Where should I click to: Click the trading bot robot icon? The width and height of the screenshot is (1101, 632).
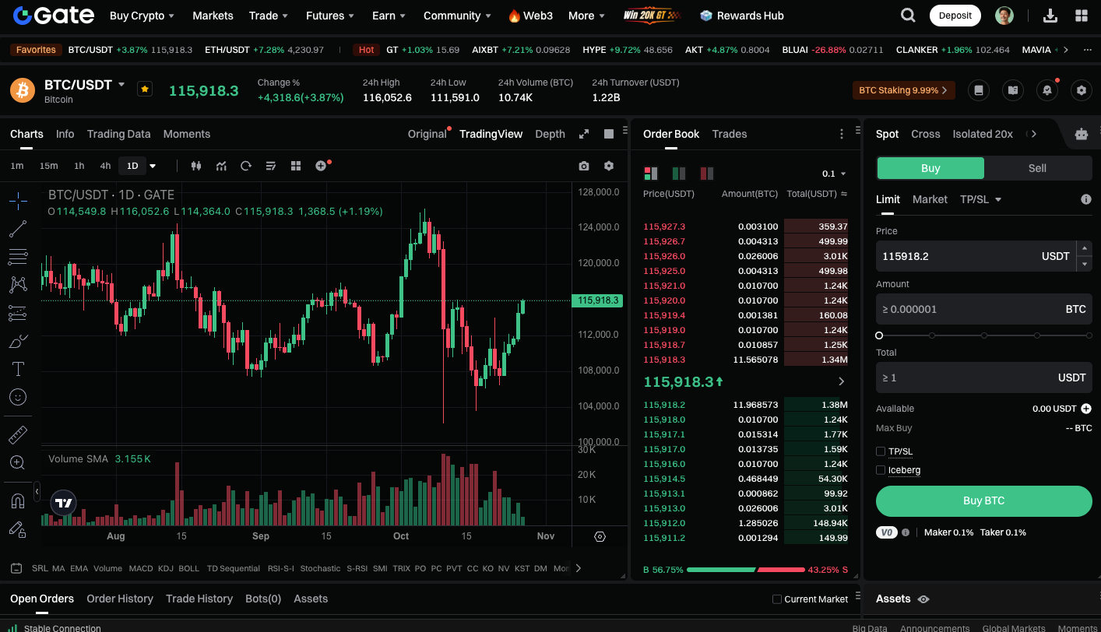(1081, 134)
